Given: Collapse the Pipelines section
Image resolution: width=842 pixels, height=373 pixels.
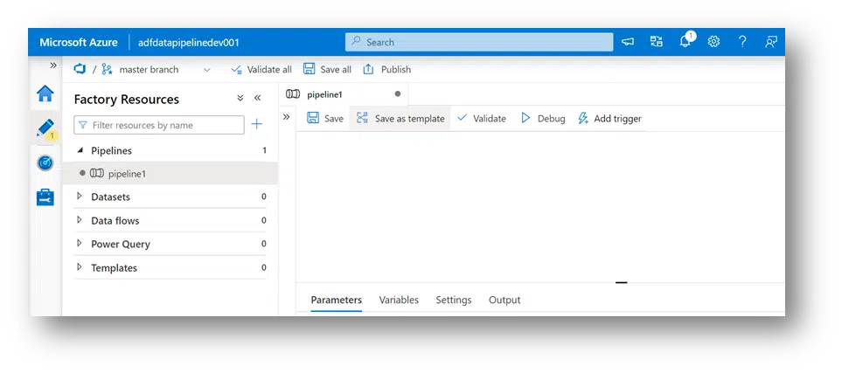Looking at the screenshot, I should (80, 150).
